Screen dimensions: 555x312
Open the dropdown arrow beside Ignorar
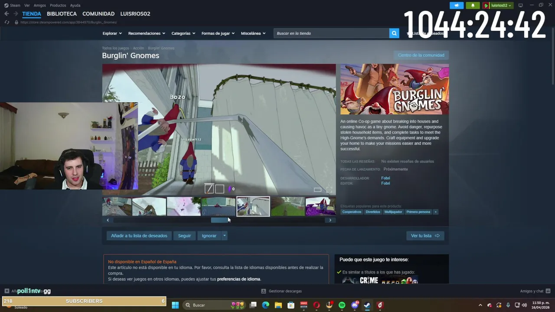pyautogui.click(x=224, y=236)
